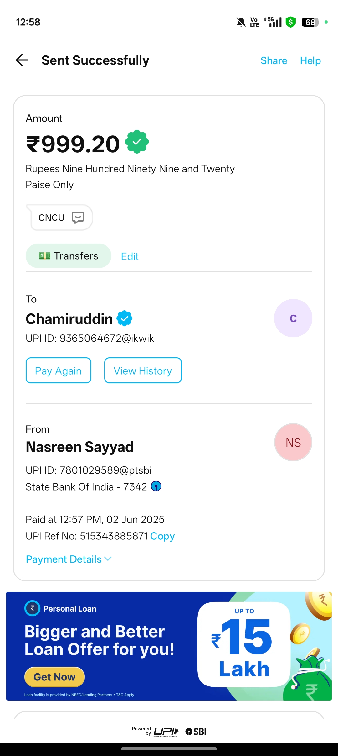Open the 15 Lakh loan offer image
The height and width of the screenshot is (756, 338).
pyautogui.click(x=244, y=644)
